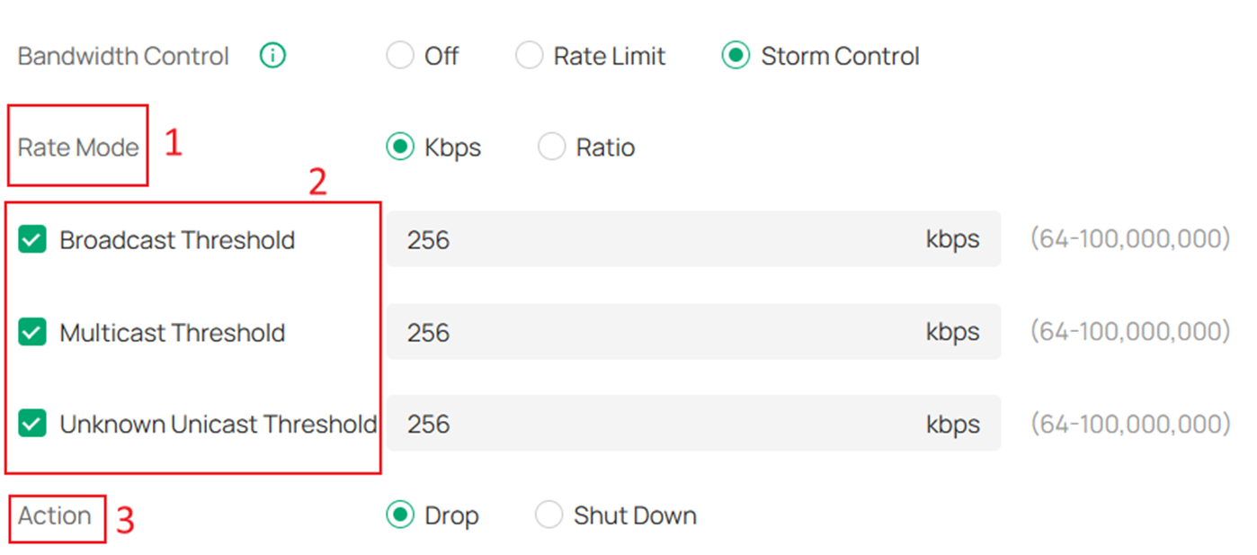Click the Action label

[x=54, y=515]
